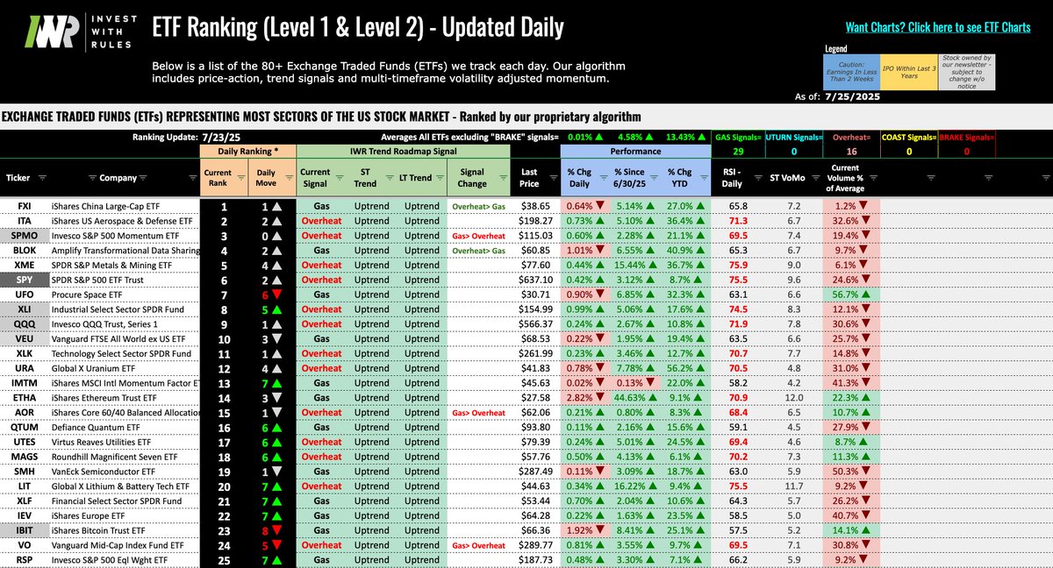Click the UTURN Signals= header cell

(x=792, y=138)
